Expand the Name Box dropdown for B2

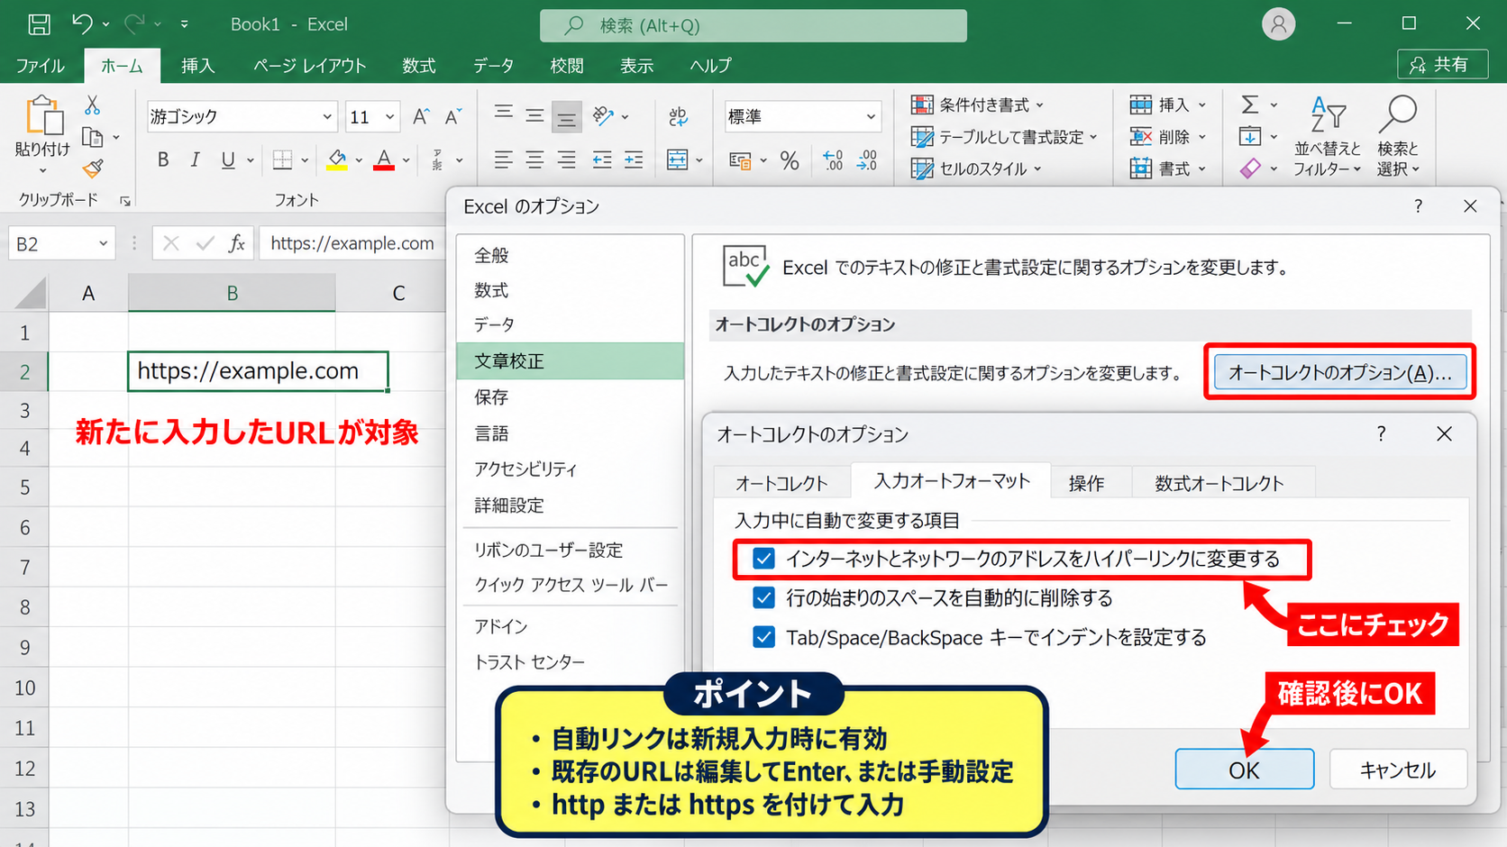click(x=103, y=243)
